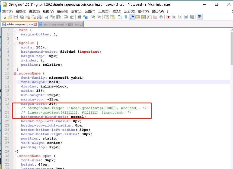Open the 运行(R) menu
Viewport: 233px width, 169px height.
[130, 11]
